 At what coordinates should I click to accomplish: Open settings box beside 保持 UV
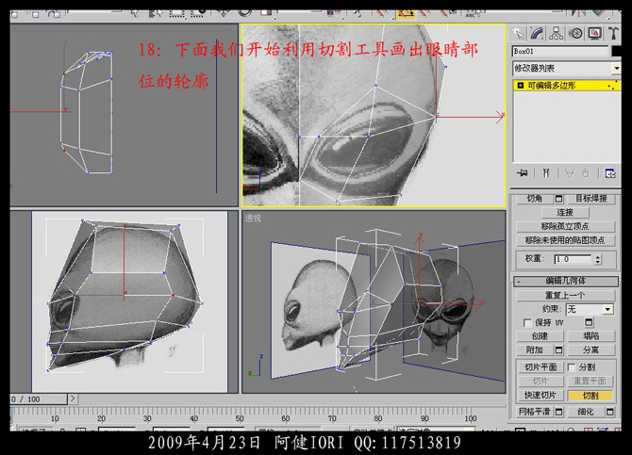point(589,322)
